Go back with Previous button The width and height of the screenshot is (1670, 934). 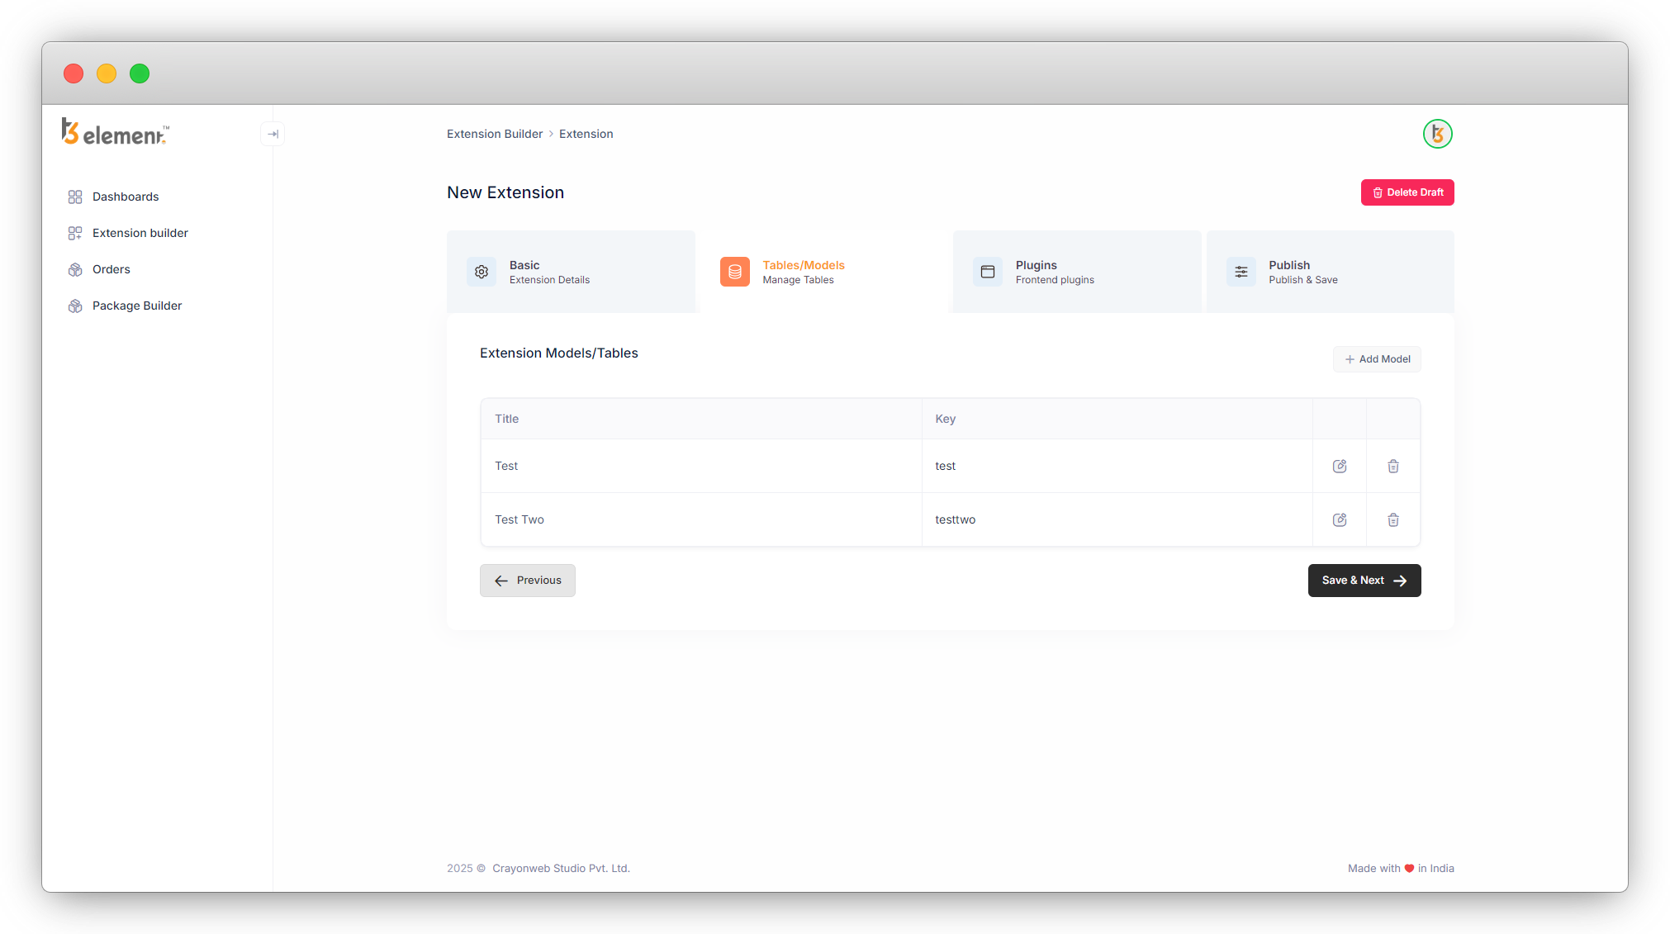click(x=528, y=581)
